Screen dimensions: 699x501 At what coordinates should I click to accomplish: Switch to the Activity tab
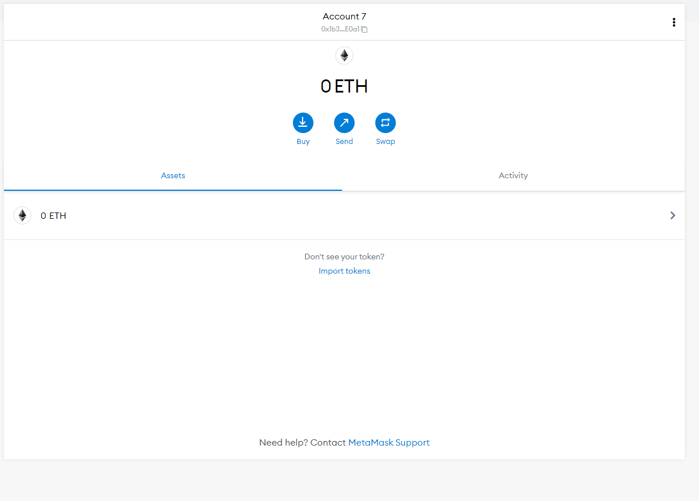pos(513,175)
